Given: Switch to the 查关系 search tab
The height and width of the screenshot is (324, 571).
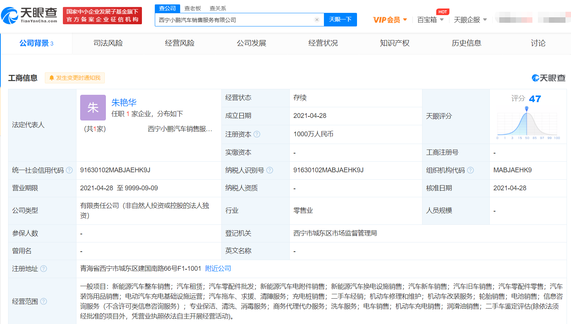Looking at the screenshot, I should pos(218,8).
